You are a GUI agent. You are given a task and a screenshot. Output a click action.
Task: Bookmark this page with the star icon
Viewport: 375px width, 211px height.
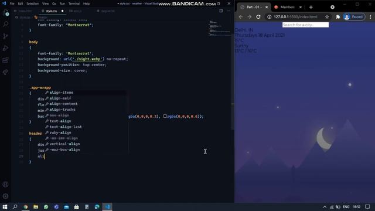click(x=327, y=17)
